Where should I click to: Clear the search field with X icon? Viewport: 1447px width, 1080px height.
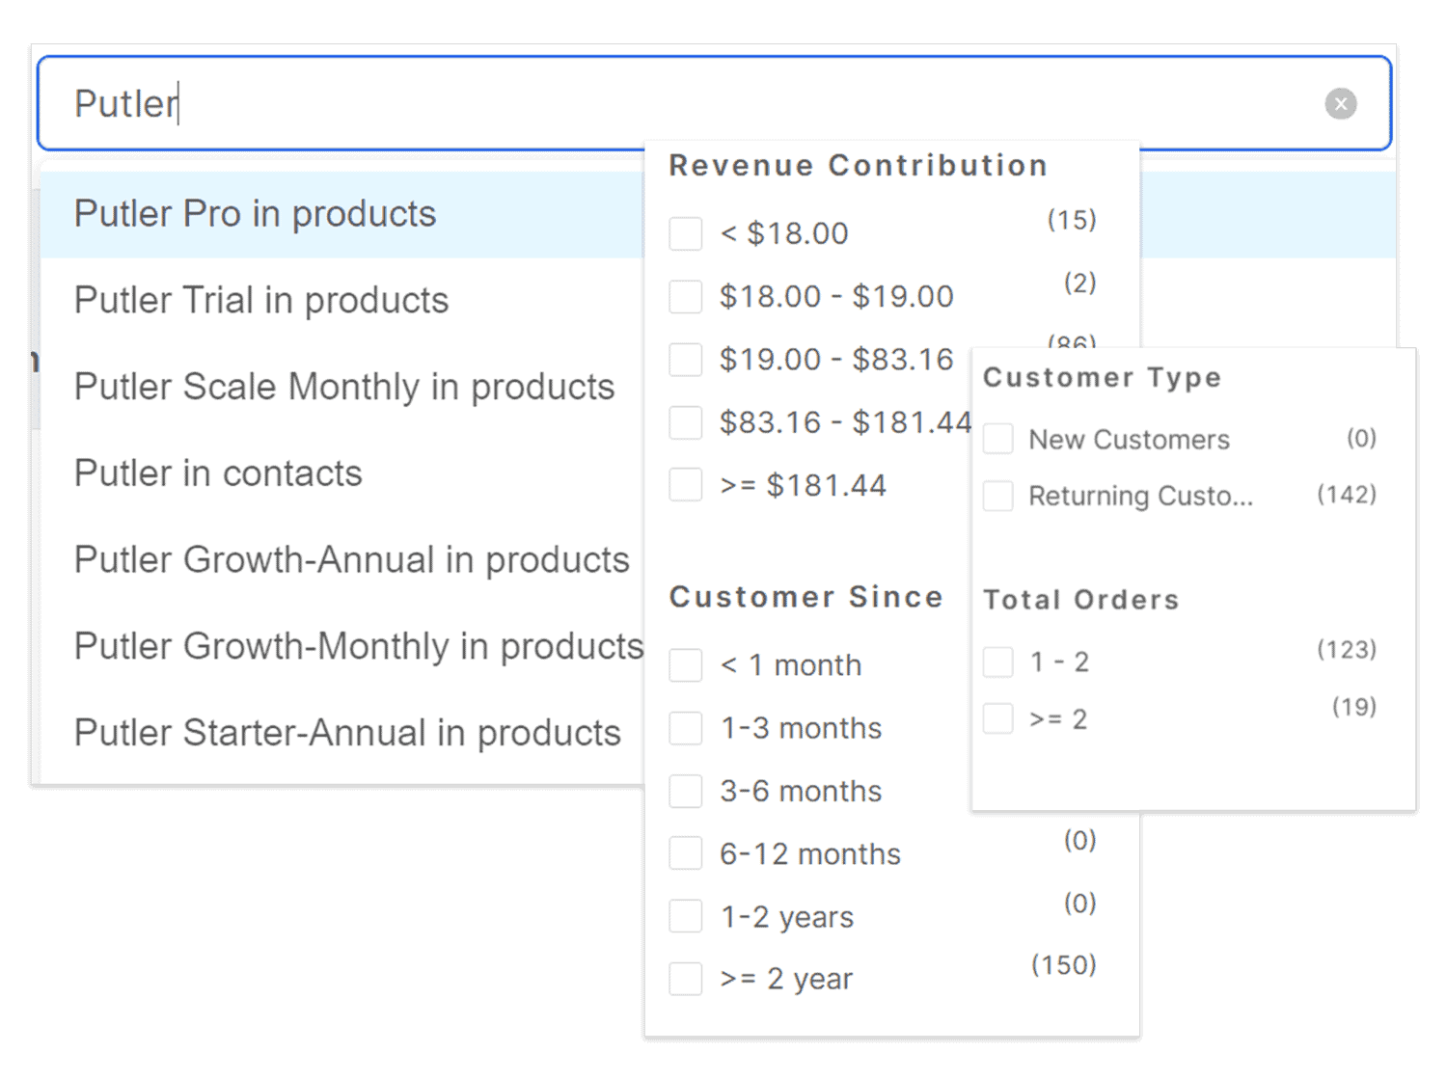pyautogui.click(x=1340, y=103)
